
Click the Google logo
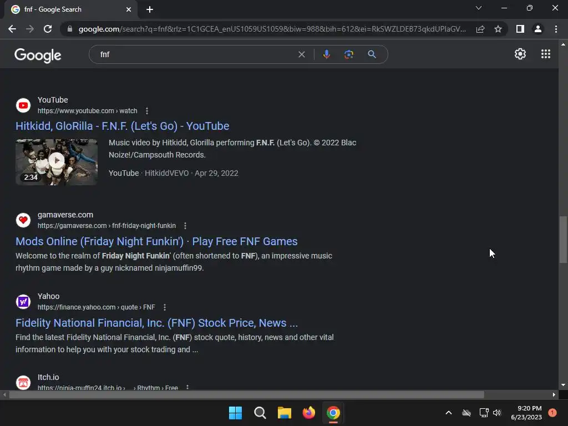[x=38, y=55]
